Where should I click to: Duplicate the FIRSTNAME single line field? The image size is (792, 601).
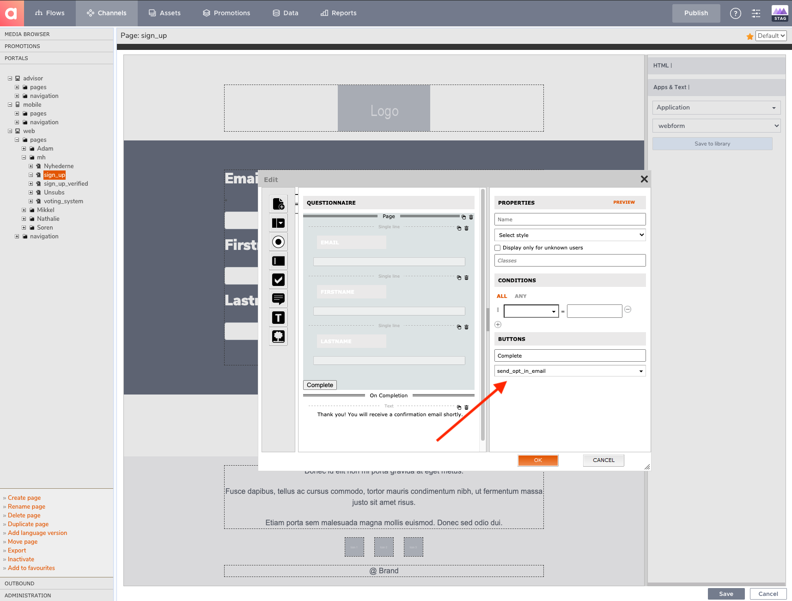pos(459,278)
